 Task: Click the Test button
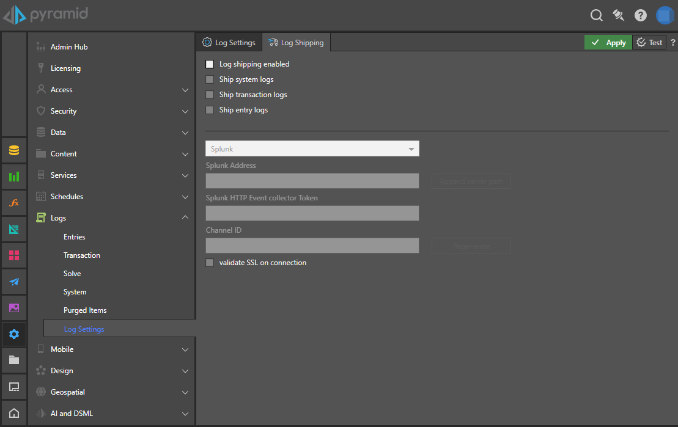(649, 42)
